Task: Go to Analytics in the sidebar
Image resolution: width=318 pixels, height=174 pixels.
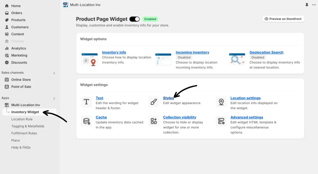Action: [19, 48]
